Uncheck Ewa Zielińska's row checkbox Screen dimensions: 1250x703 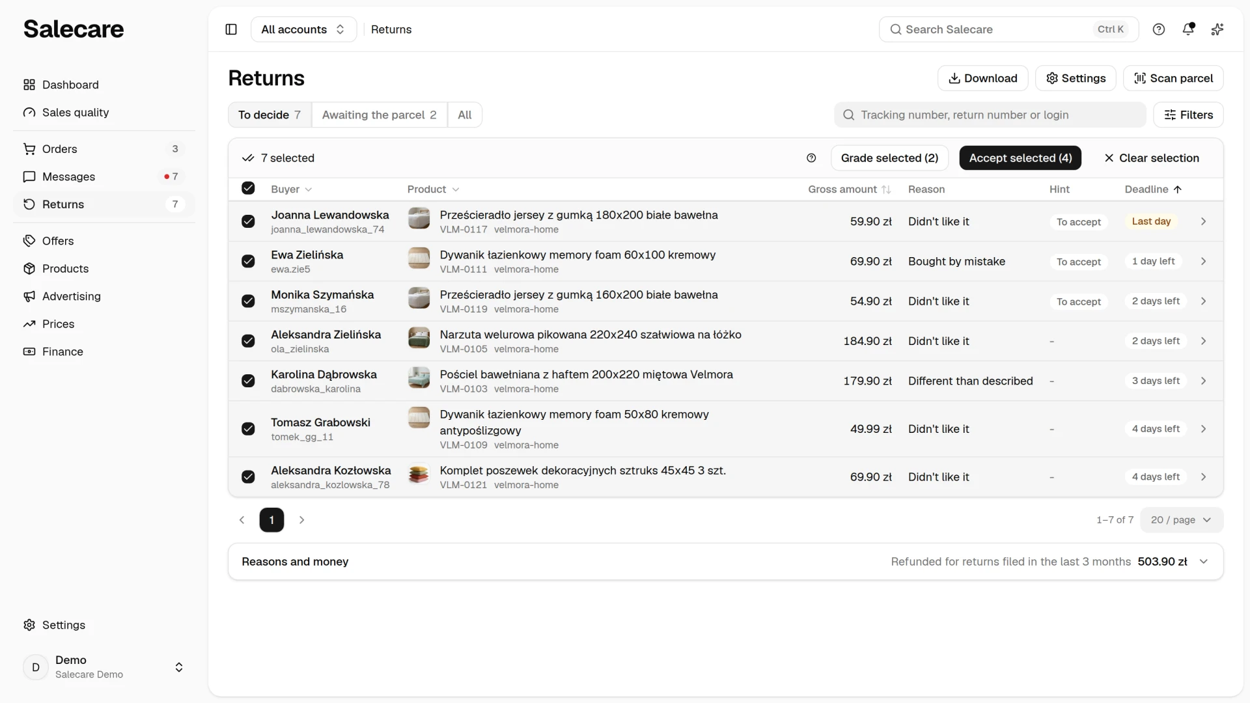[248, 261]
